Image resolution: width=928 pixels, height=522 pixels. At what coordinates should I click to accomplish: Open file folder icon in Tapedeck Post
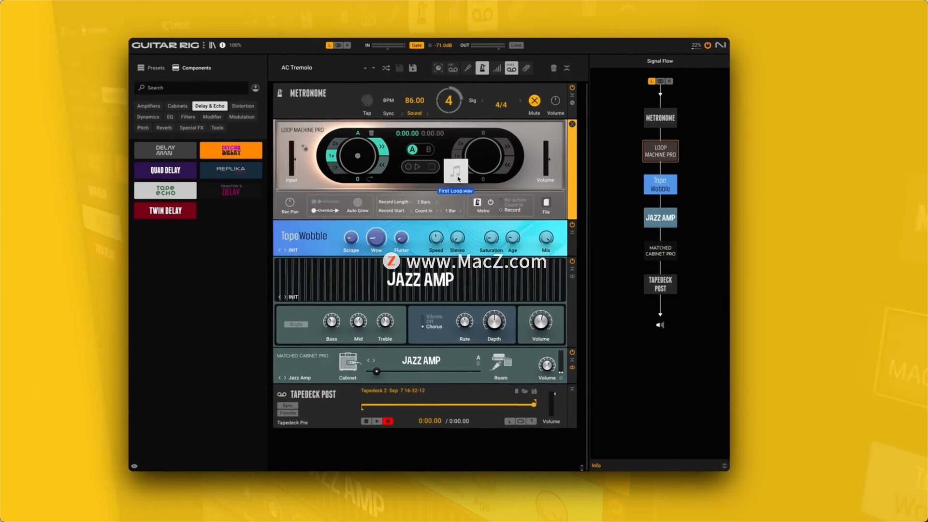pos(525,391)
